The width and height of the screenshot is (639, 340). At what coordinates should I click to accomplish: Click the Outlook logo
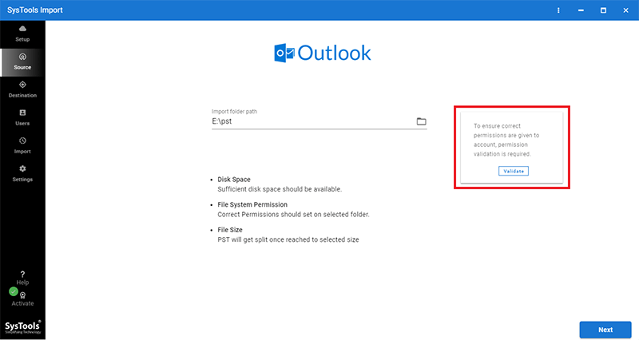[323, 53]
